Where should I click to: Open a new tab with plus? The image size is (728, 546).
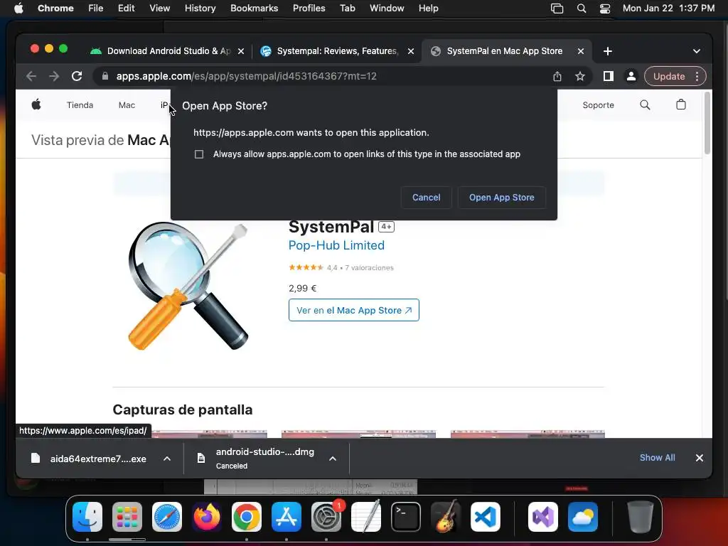pos(608,51)
